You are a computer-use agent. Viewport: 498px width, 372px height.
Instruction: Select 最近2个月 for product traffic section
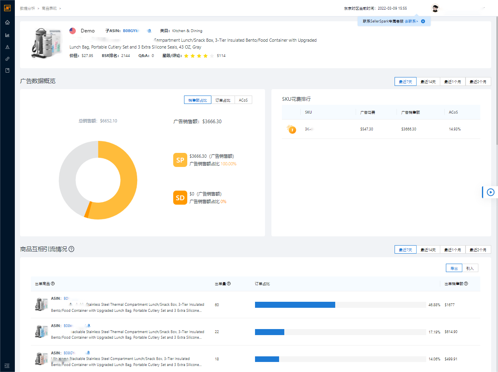coord(478,250)
